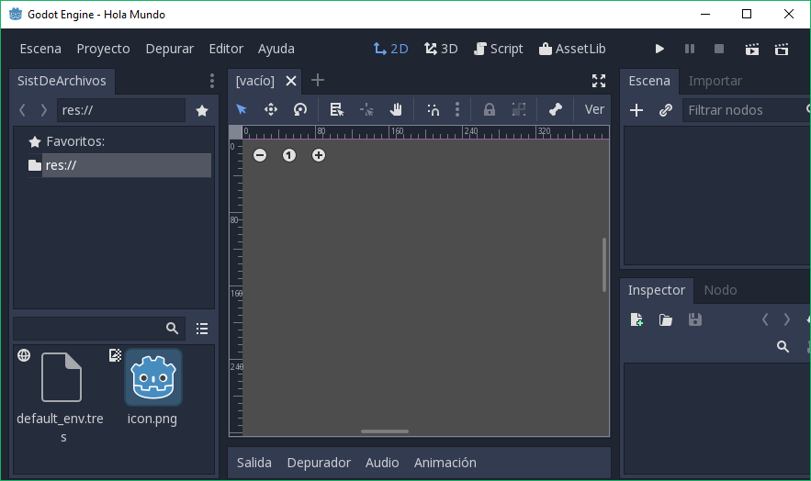Viewport: 811px width, 481px height.
Task: Play the project
Action: click(x=659, y=49)
